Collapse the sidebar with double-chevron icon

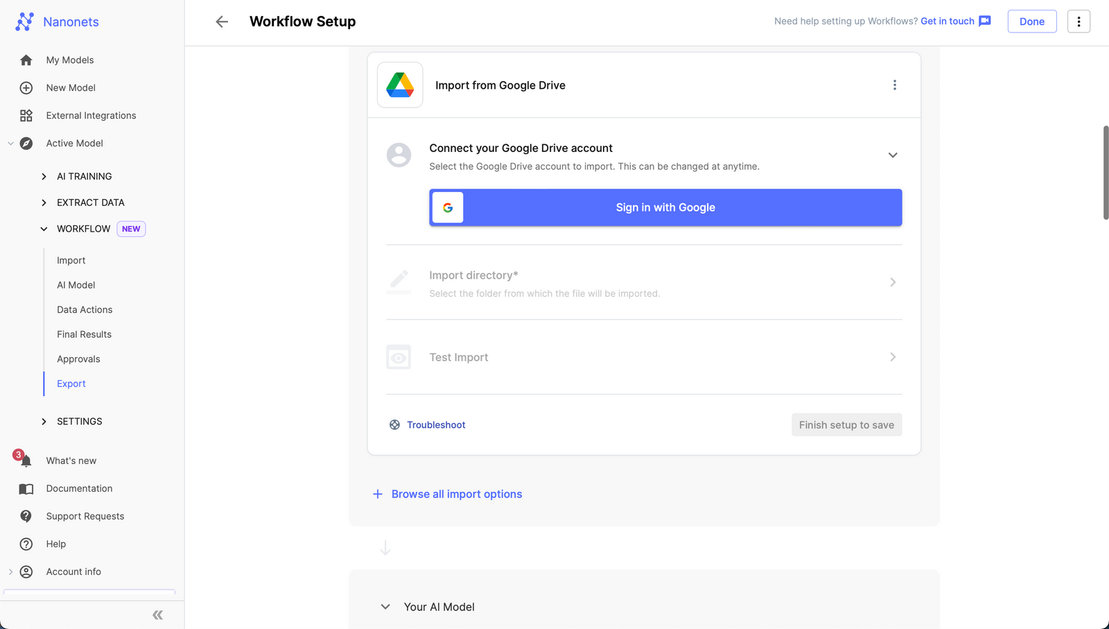click(157, 614)
